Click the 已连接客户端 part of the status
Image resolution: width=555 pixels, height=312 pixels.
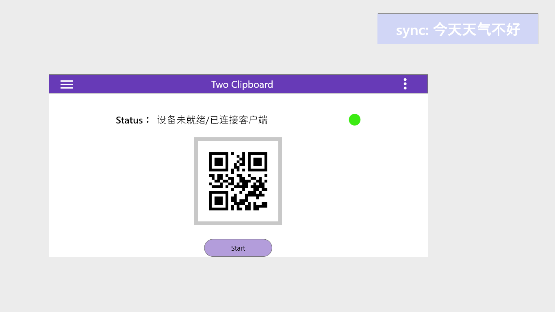(x=239, y=120)
